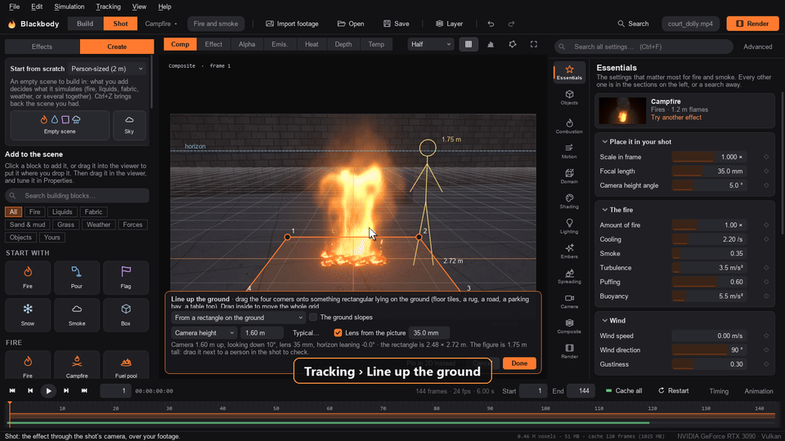Toggle keyframe diamond for Scale in frame
The image size is (785, 441).
[x=766, y=157]
